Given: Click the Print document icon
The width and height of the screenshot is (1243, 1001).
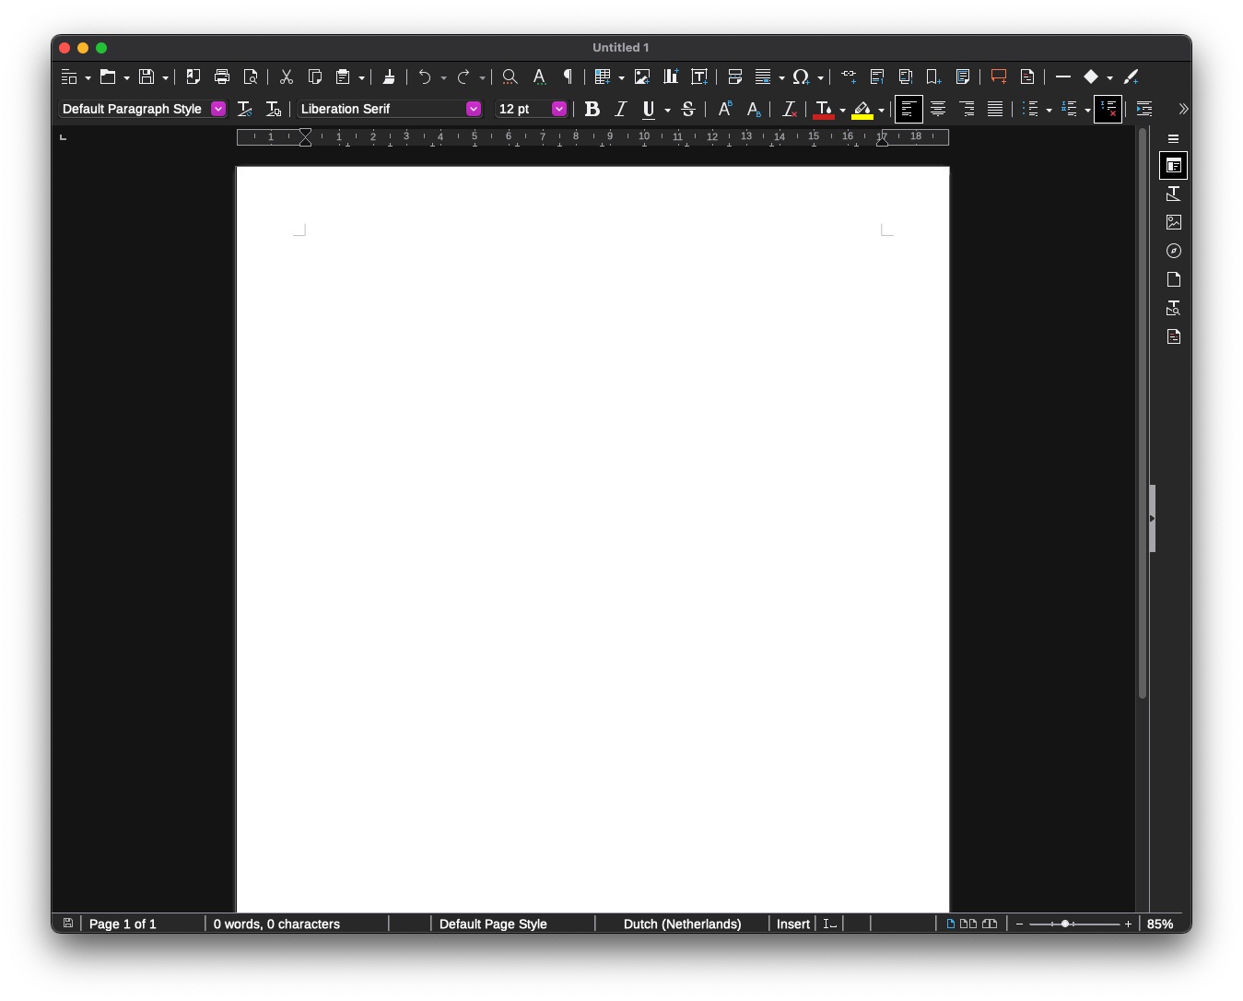Looking at the screenshot, I should 221,77.
